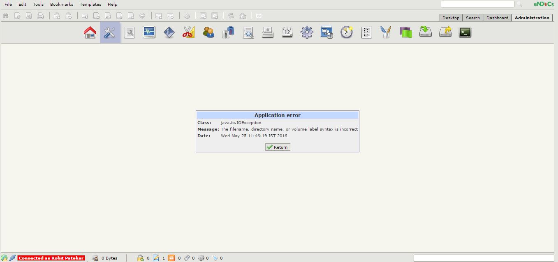Open the black terminal console icon

[465, 32]
